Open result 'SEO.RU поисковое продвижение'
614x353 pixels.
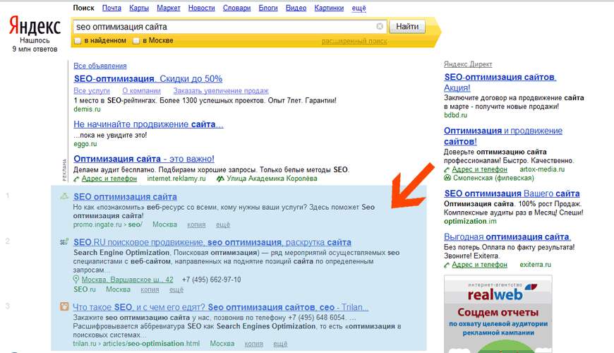tap(212, 242)
